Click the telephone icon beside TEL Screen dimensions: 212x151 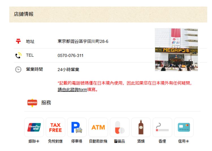[x=18, y=55]
